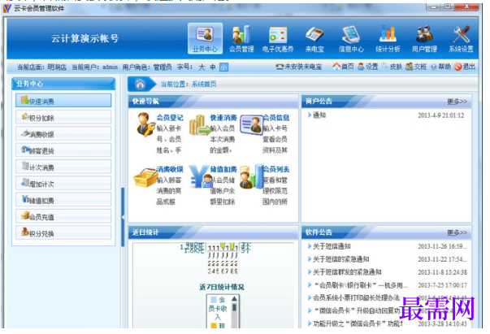This screenshot has width=490, height=334.
Task: Open the 信息中心 module icon
Action: 351,39
